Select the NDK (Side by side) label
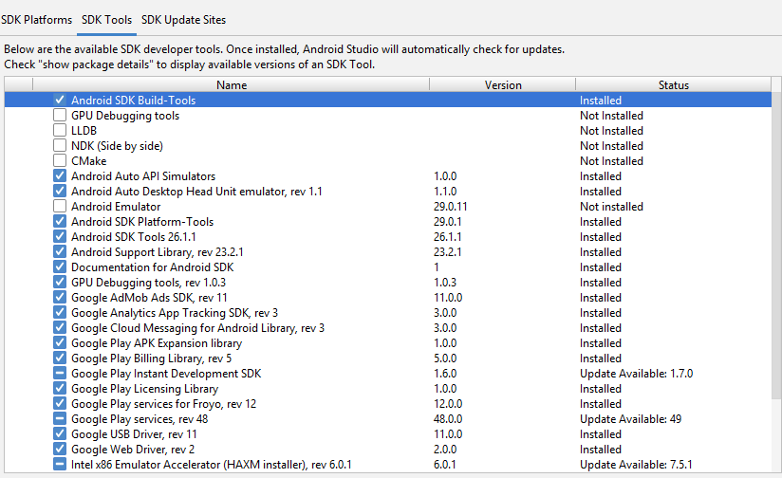The image size is (782, 478). (x=117, y=146)
